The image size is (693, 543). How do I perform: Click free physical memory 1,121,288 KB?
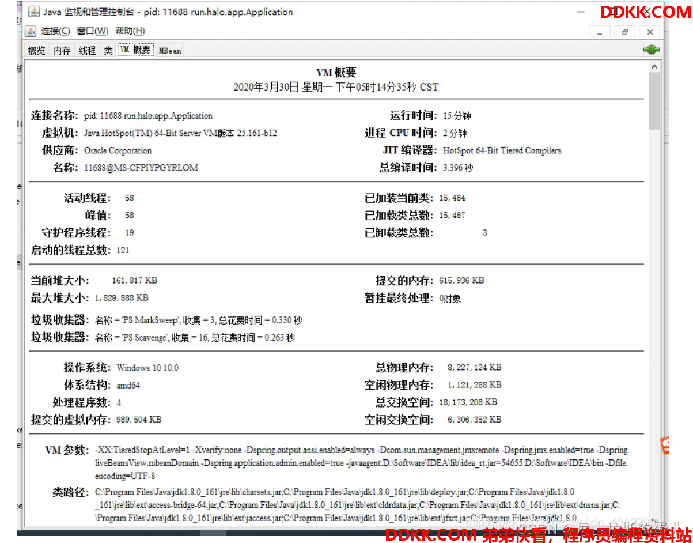(475, 384)
